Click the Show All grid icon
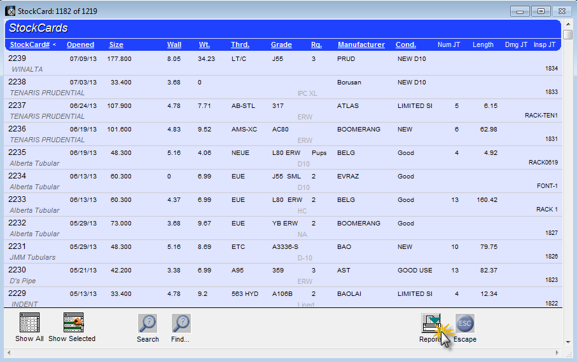Image resolution: width=577 pixels, height=362 pixels. [x=29, y=323]
